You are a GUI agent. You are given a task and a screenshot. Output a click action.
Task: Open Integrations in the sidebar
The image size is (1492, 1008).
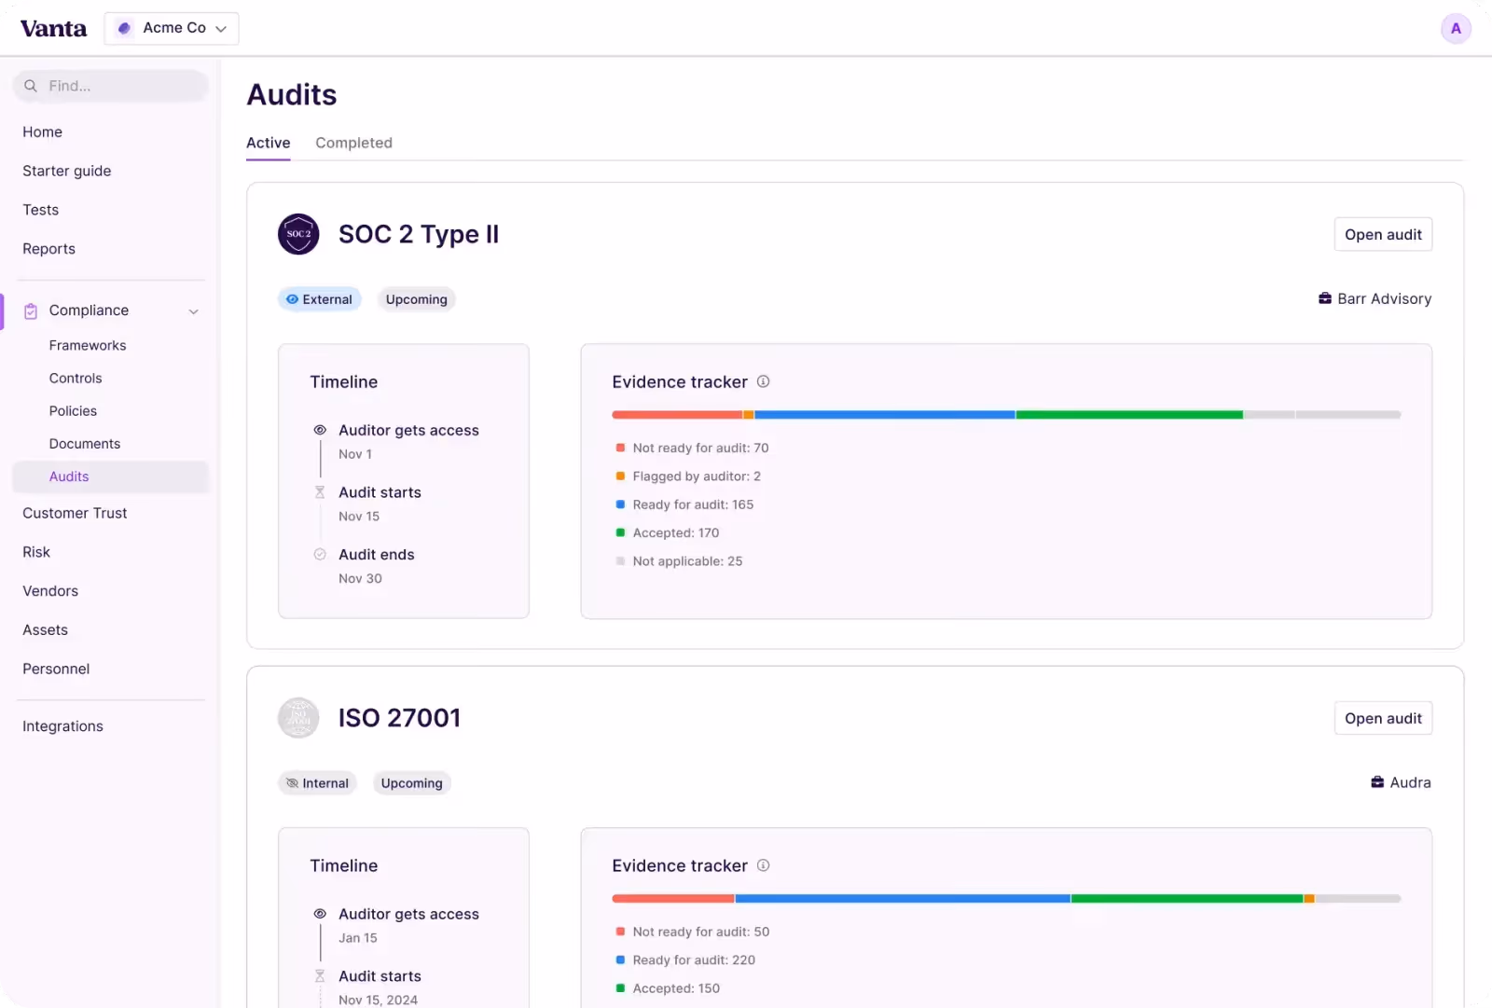(63, 726)
